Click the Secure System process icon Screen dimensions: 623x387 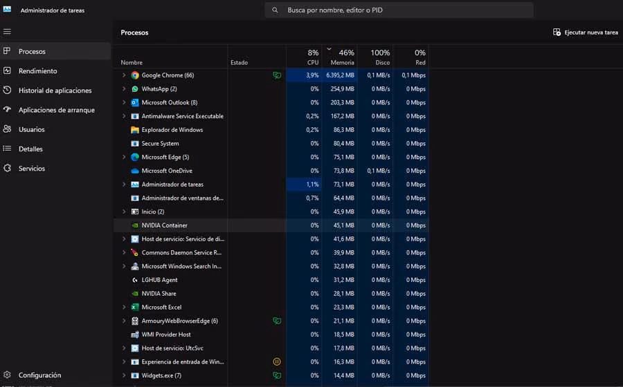(x=135, y=144)
